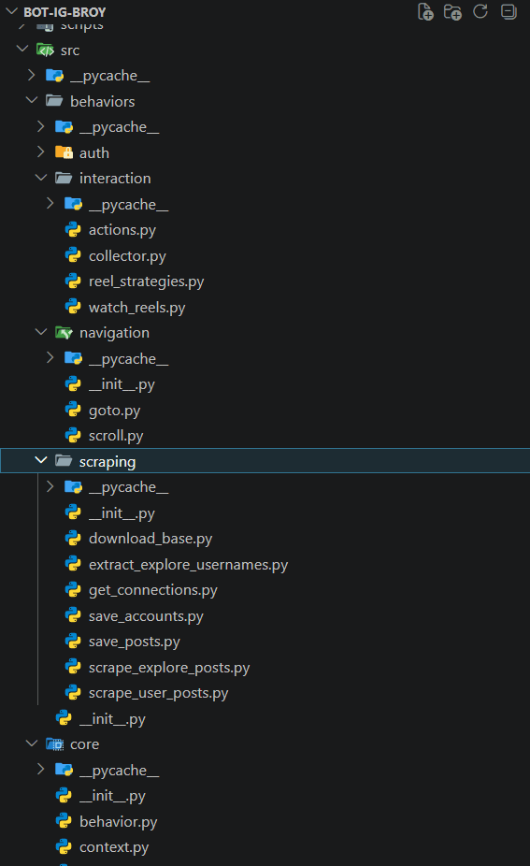Open watch_reels.py file

pyautogui.click(x=136, y=307)
